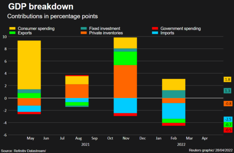Click the teal Fixed investment legend swatch
Screen dimensions: 234x153
pyautogui.click(x=84, y=28)
